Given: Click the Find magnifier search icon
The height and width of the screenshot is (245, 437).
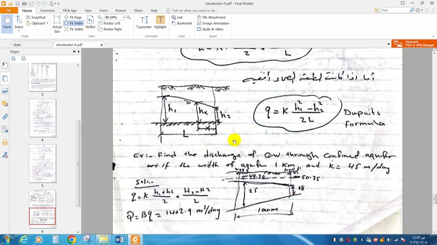Looking at the screenshot, I should pyautogui.click(x=412, y=11).
